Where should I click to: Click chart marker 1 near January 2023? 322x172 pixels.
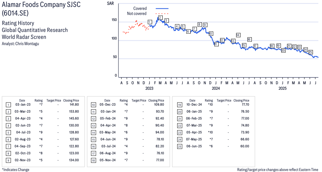[150, 22]
